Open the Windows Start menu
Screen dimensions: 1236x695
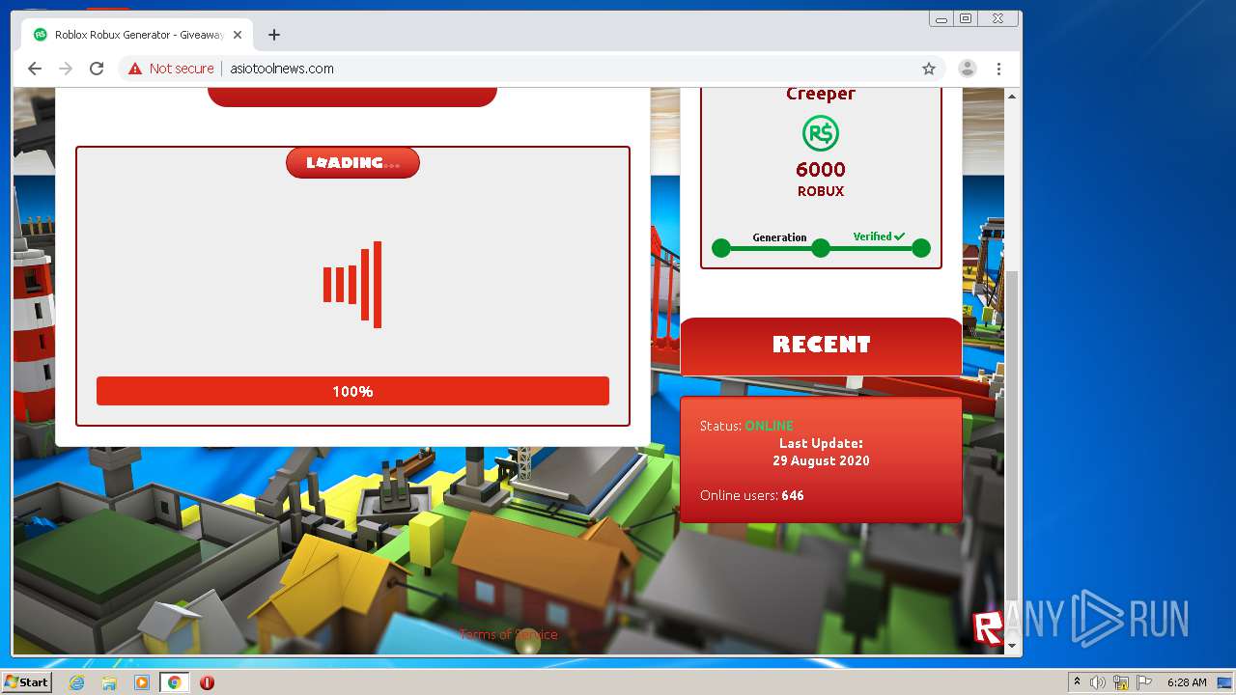point(26,682)
